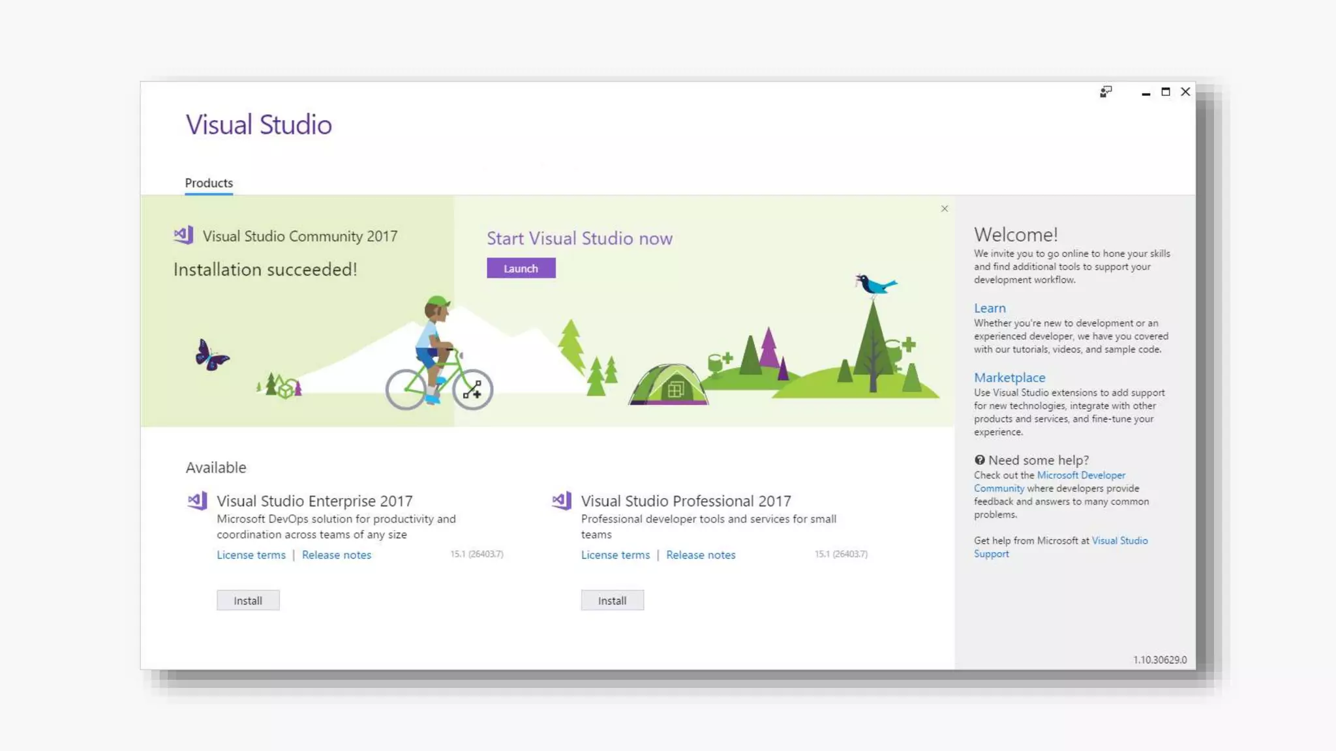Open the Visual Studio Support link
This screenshot has width=1336, height=751.
1119,540
